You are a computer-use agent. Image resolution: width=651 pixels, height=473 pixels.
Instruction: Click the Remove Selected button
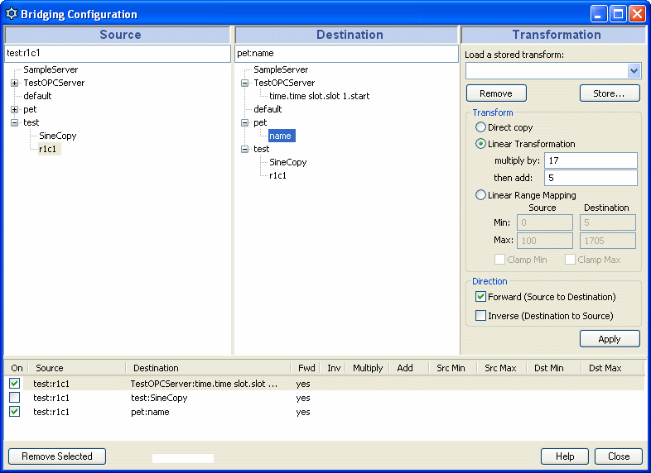pos(57,456)
